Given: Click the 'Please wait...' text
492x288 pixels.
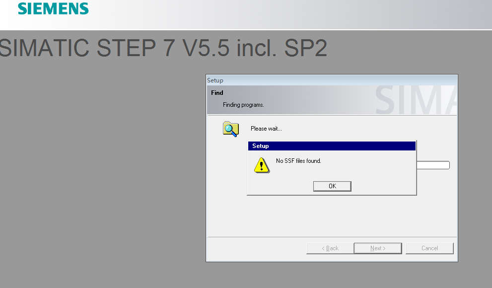Looking at the screenshot, I should (x=266, y=129).
